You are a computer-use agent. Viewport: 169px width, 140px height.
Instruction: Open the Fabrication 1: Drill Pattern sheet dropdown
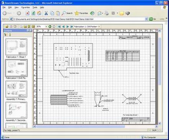99,27
